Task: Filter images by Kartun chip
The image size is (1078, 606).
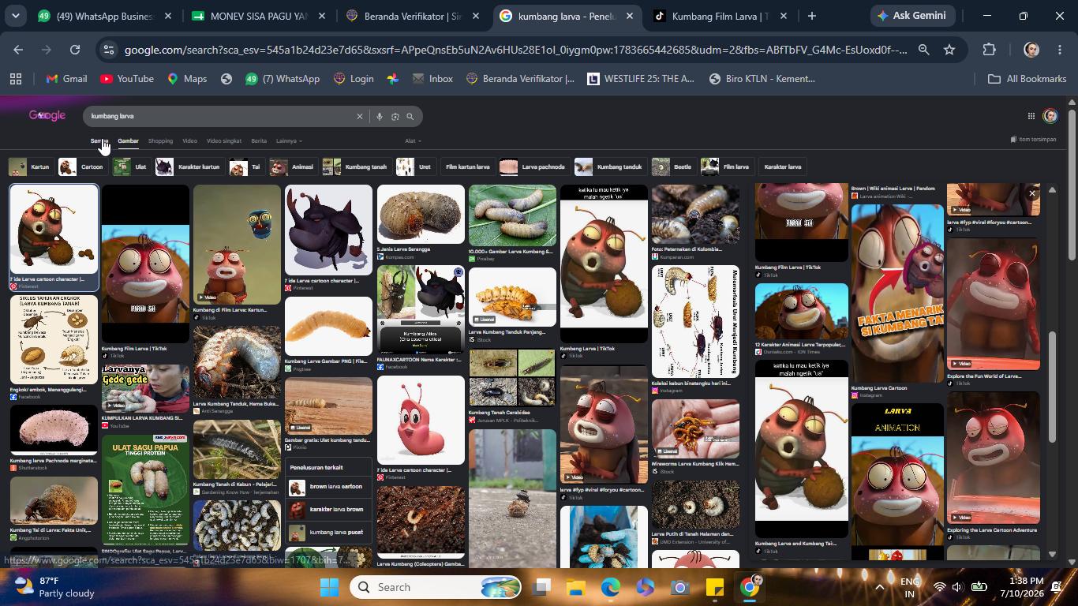Action: tap(29, 166)
